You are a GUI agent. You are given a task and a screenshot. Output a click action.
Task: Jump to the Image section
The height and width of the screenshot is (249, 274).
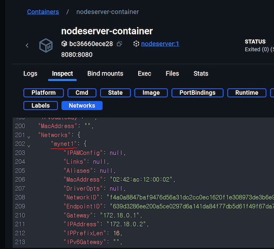click(x=151, y=93)
